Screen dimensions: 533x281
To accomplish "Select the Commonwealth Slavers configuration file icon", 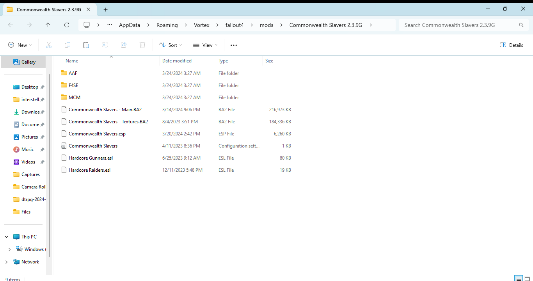I will tap(64, 146).
